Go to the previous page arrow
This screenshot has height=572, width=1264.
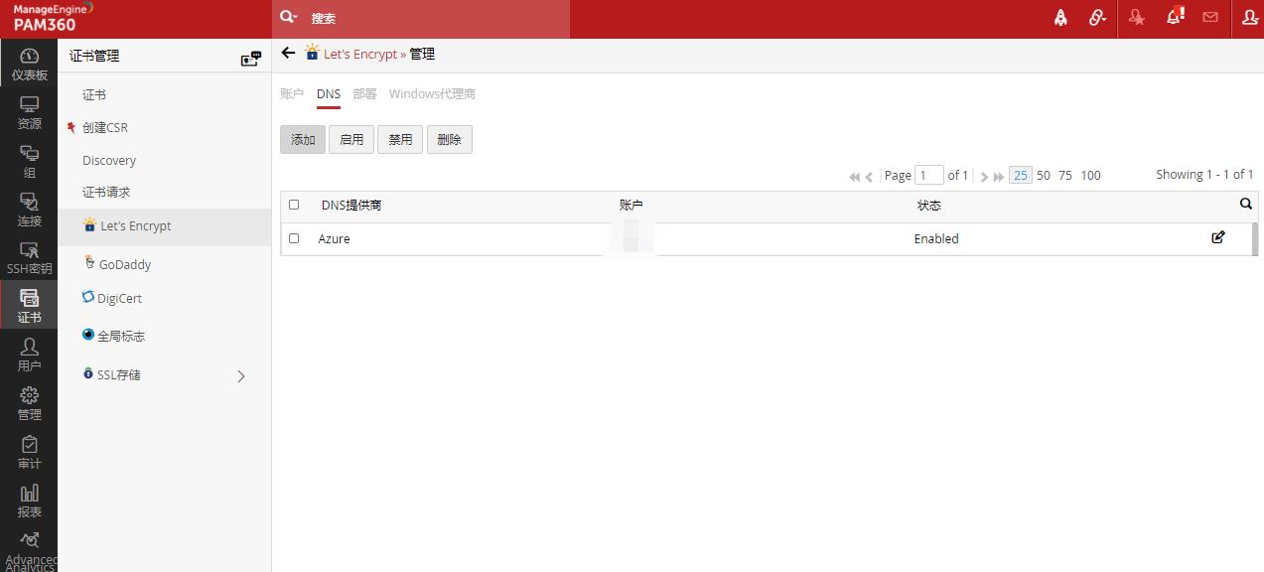[869, 177]
